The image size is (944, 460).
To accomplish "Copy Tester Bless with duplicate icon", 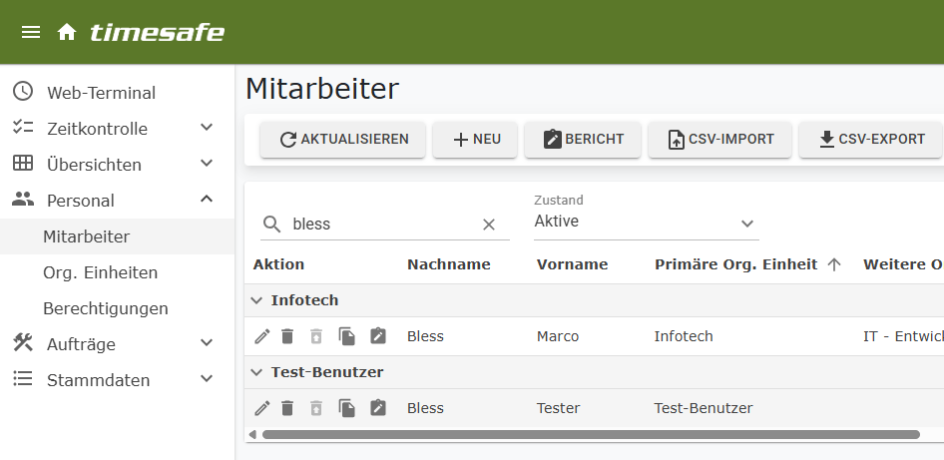I will (347, 408).
